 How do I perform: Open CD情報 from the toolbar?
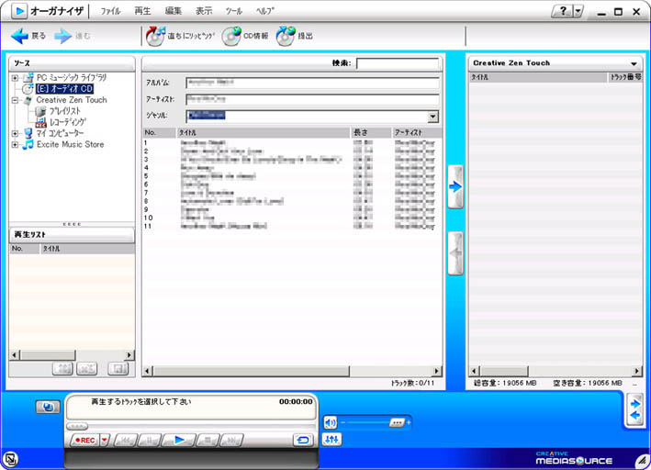(x=232, y=36)
